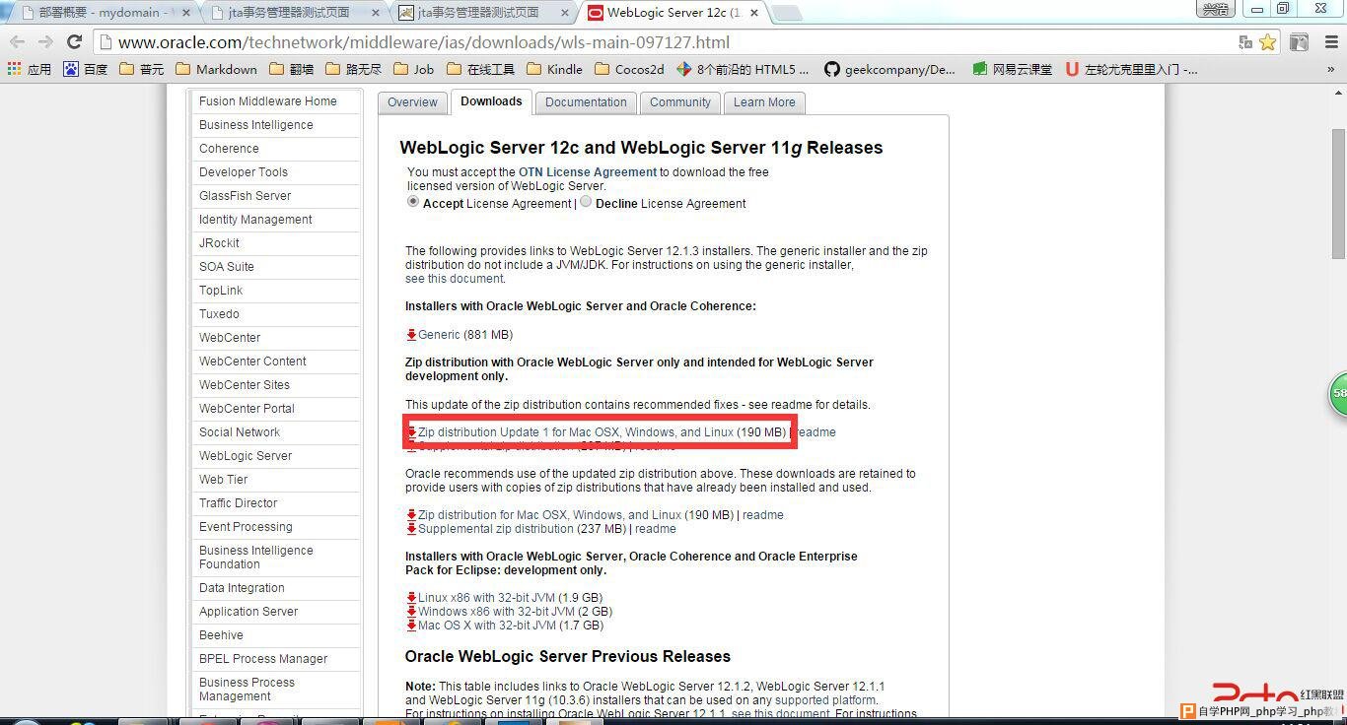1347x725 pixels.
Task: Click the page vertical scrollbar thumb
Action: pyautogui.click(x=1338, y=194)
